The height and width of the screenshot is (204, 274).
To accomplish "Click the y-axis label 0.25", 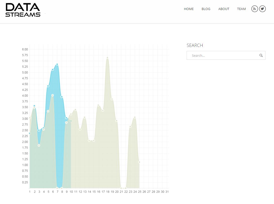I will click(25, 182).
